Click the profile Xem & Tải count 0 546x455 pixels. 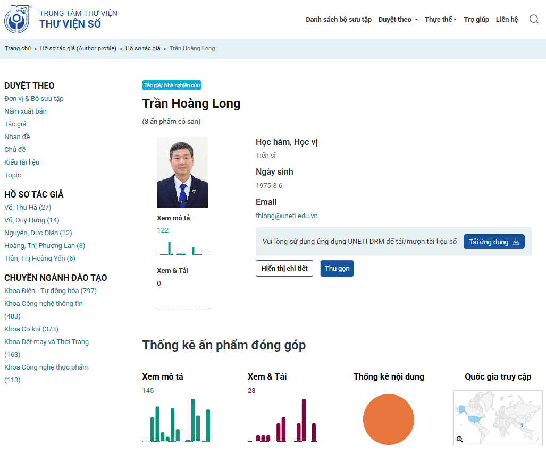point(159,283)
